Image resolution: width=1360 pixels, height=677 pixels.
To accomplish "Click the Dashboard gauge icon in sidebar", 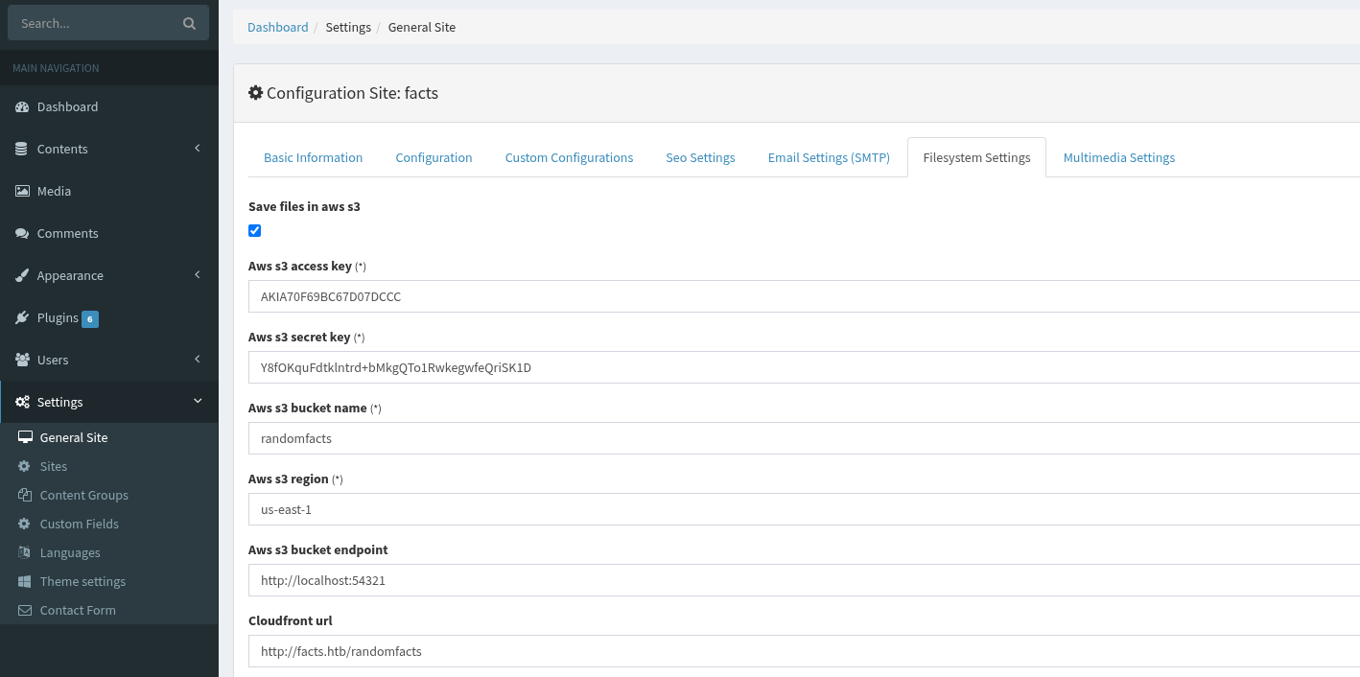I will tap(22, 107).
